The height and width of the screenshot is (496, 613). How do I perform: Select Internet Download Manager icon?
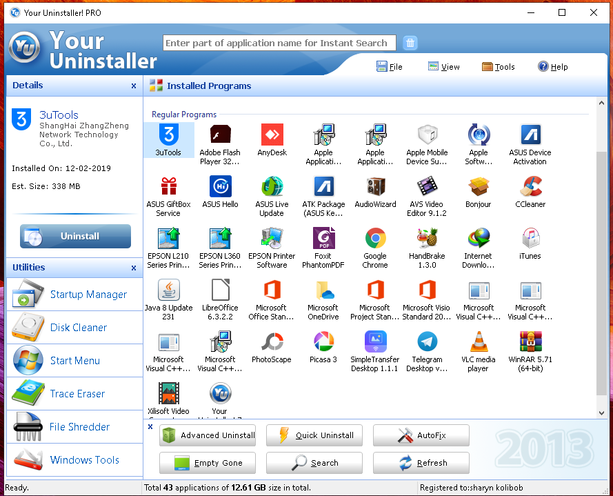coord(479,238)
